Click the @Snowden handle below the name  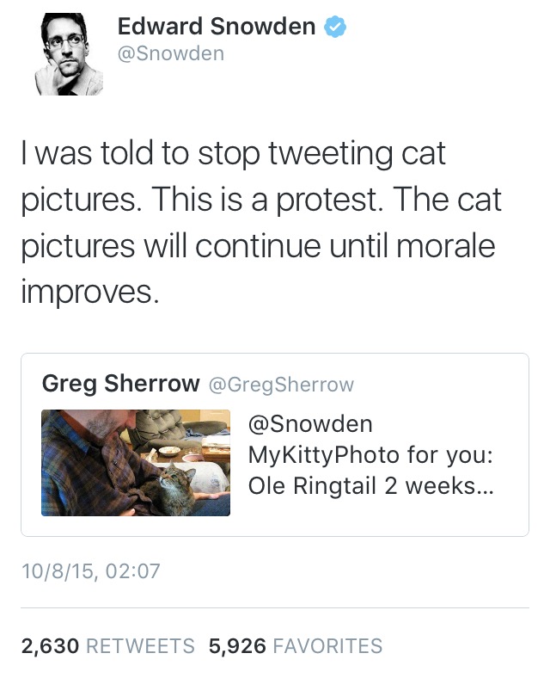coord(170,53)
